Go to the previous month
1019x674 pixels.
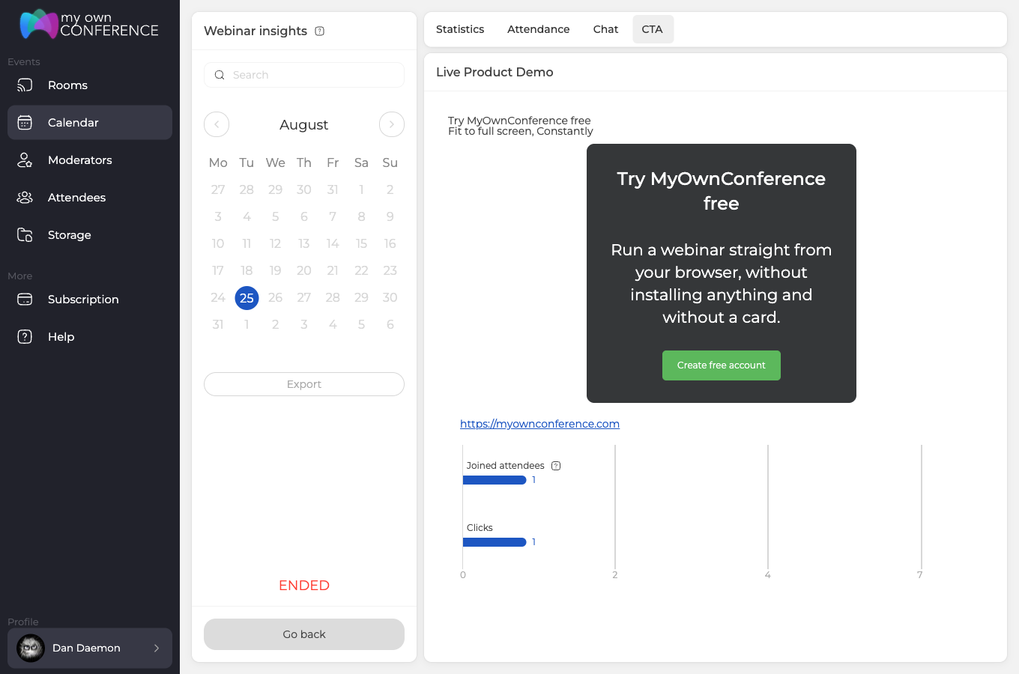pyautogui.click(x=217, y=124)
